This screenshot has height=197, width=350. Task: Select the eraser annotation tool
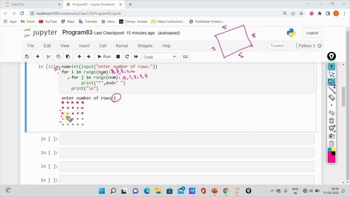coord(331,97)
